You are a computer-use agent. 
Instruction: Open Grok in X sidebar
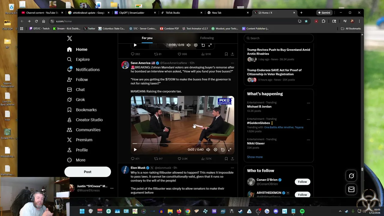(x=76, y=100)
